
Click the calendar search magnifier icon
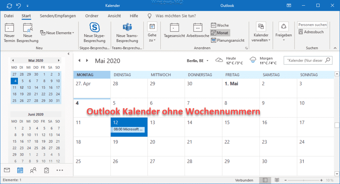(x=328, y=60)
